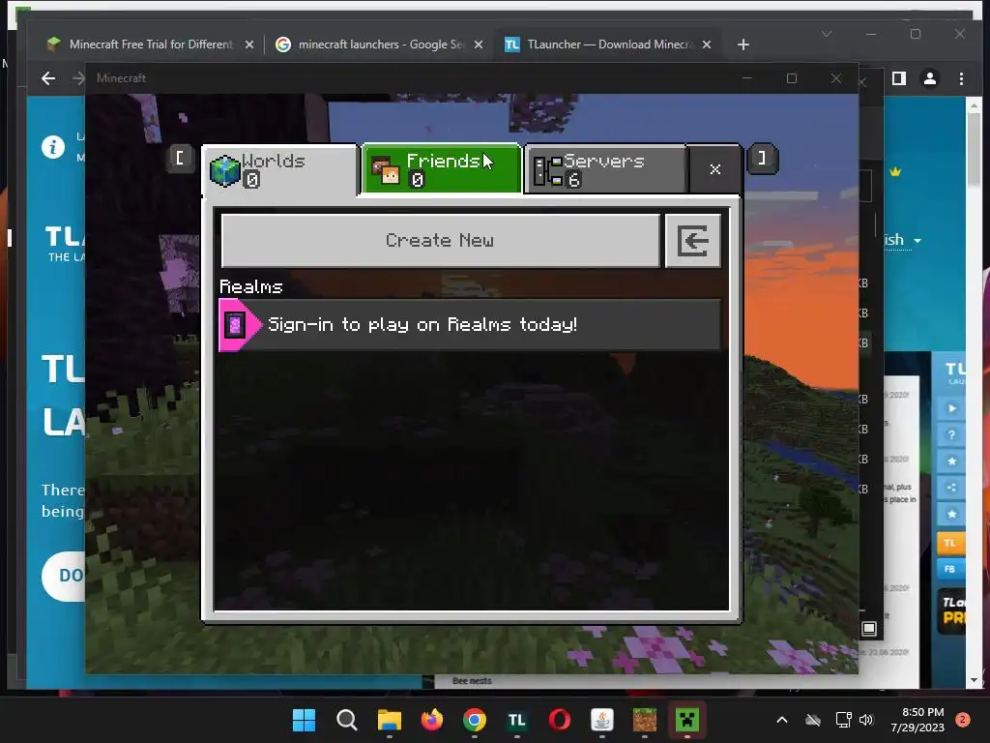The width and height of the screenshot is (990, 743).
Task: Open Chrome profile account icon
Action: (x=930, y=78)
